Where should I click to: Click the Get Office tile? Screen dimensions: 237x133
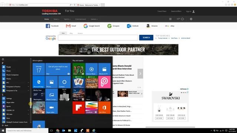pyautogui.click(x=104, y=108)
